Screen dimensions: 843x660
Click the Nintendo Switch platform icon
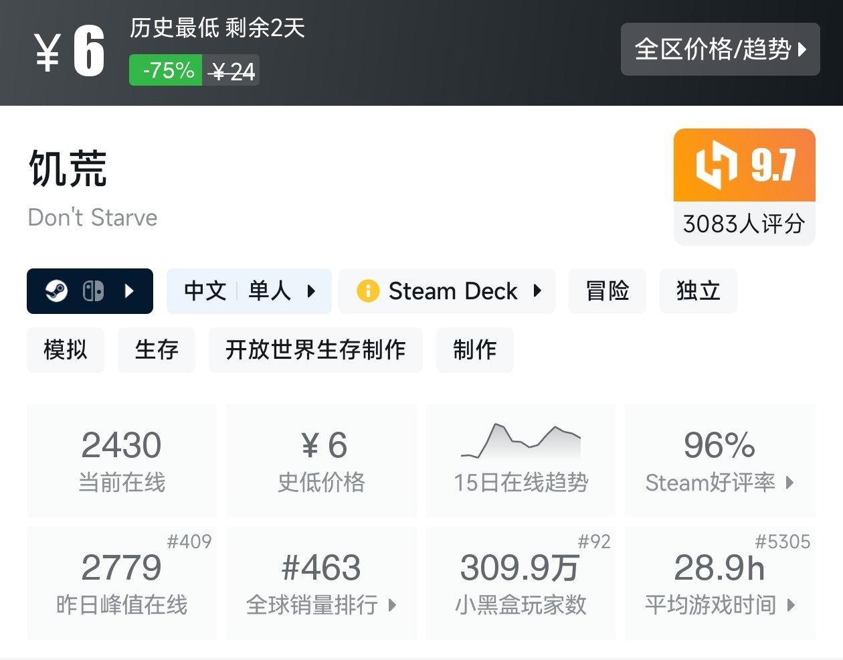point(93,291)
